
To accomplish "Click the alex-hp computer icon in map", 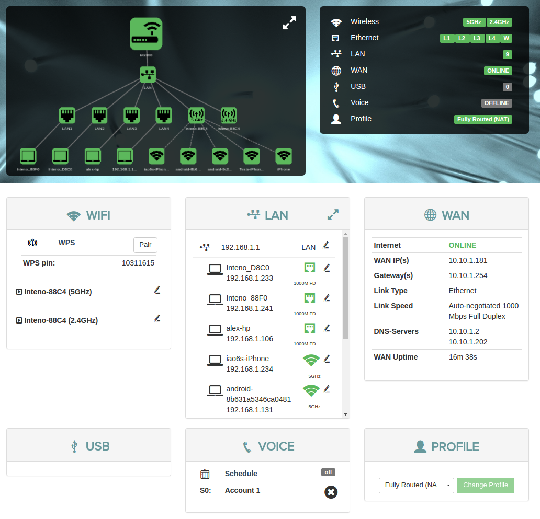I will point(93,156).
